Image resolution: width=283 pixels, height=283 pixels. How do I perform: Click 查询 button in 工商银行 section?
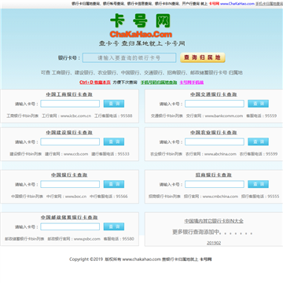click(x=114, y=104)
